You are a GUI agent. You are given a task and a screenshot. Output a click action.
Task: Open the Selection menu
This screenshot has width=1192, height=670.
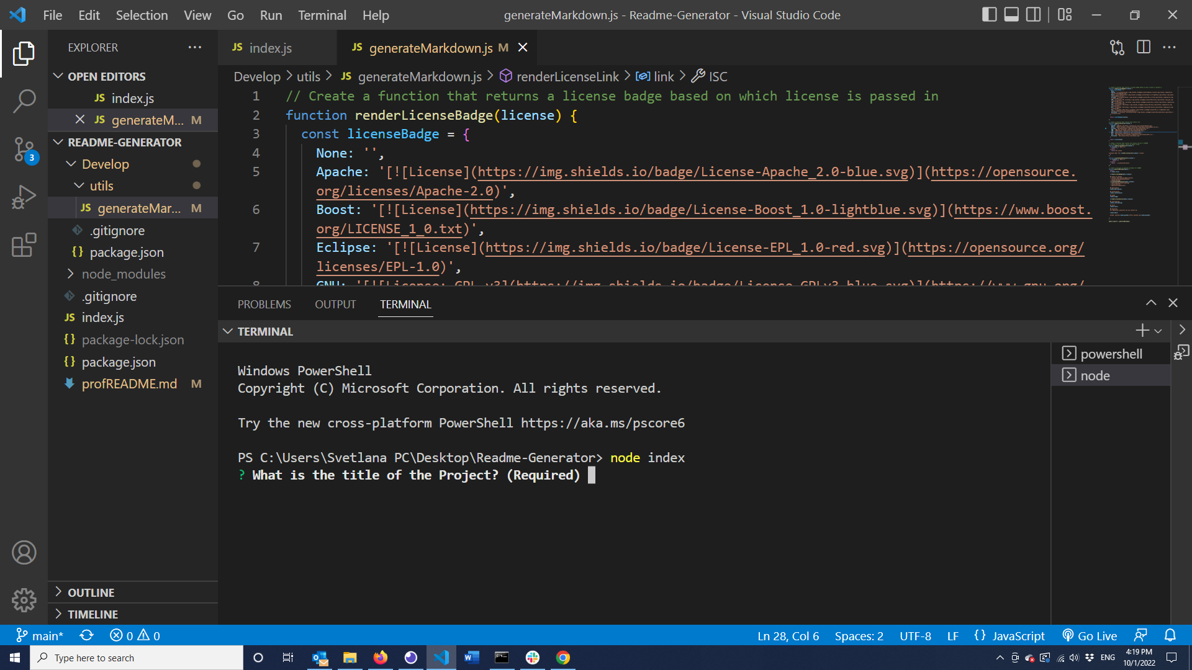coord(142,15)
